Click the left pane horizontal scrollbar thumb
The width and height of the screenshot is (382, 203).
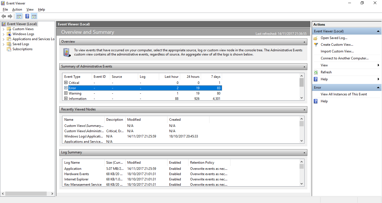point(26,194)
